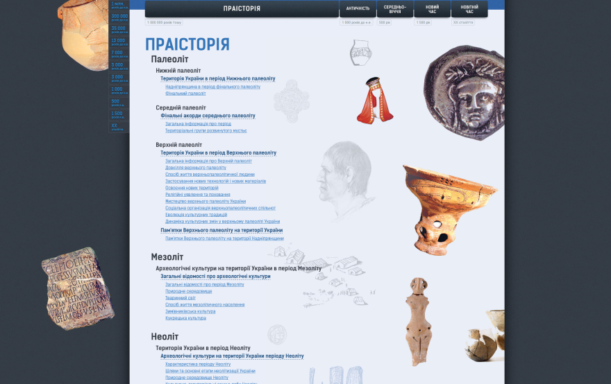Image resolution: width=611 pixels, height=384 pixels.
Task: Open 'Еволюція культурних традицій' link
Action: click(x=196, y=215)
